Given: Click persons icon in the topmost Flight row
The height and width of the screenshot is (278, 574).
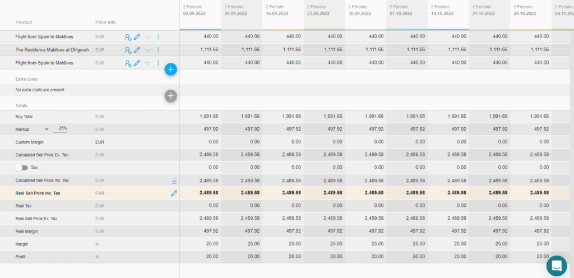Looking at the screenshot, I should click(x=128, y=36).
